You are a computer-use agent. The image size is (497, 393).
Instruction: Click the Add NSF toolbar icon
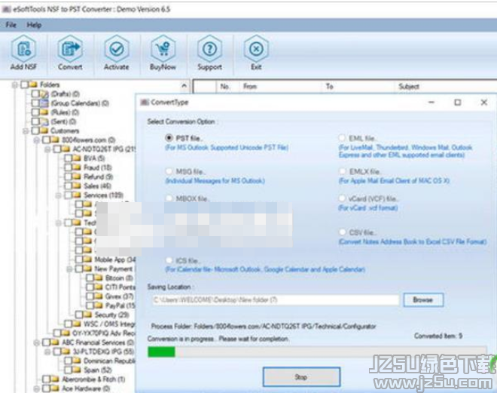coord(23,49)
